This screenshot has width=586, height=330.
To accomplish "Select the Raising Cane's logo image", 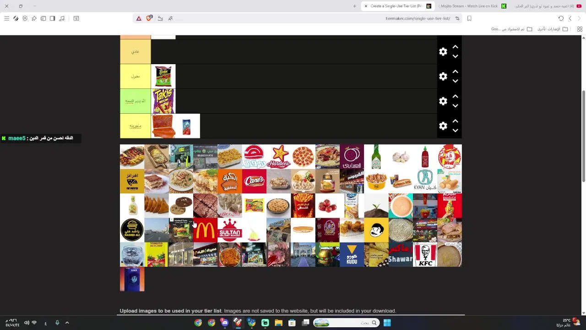I will (x=254, y=181).
